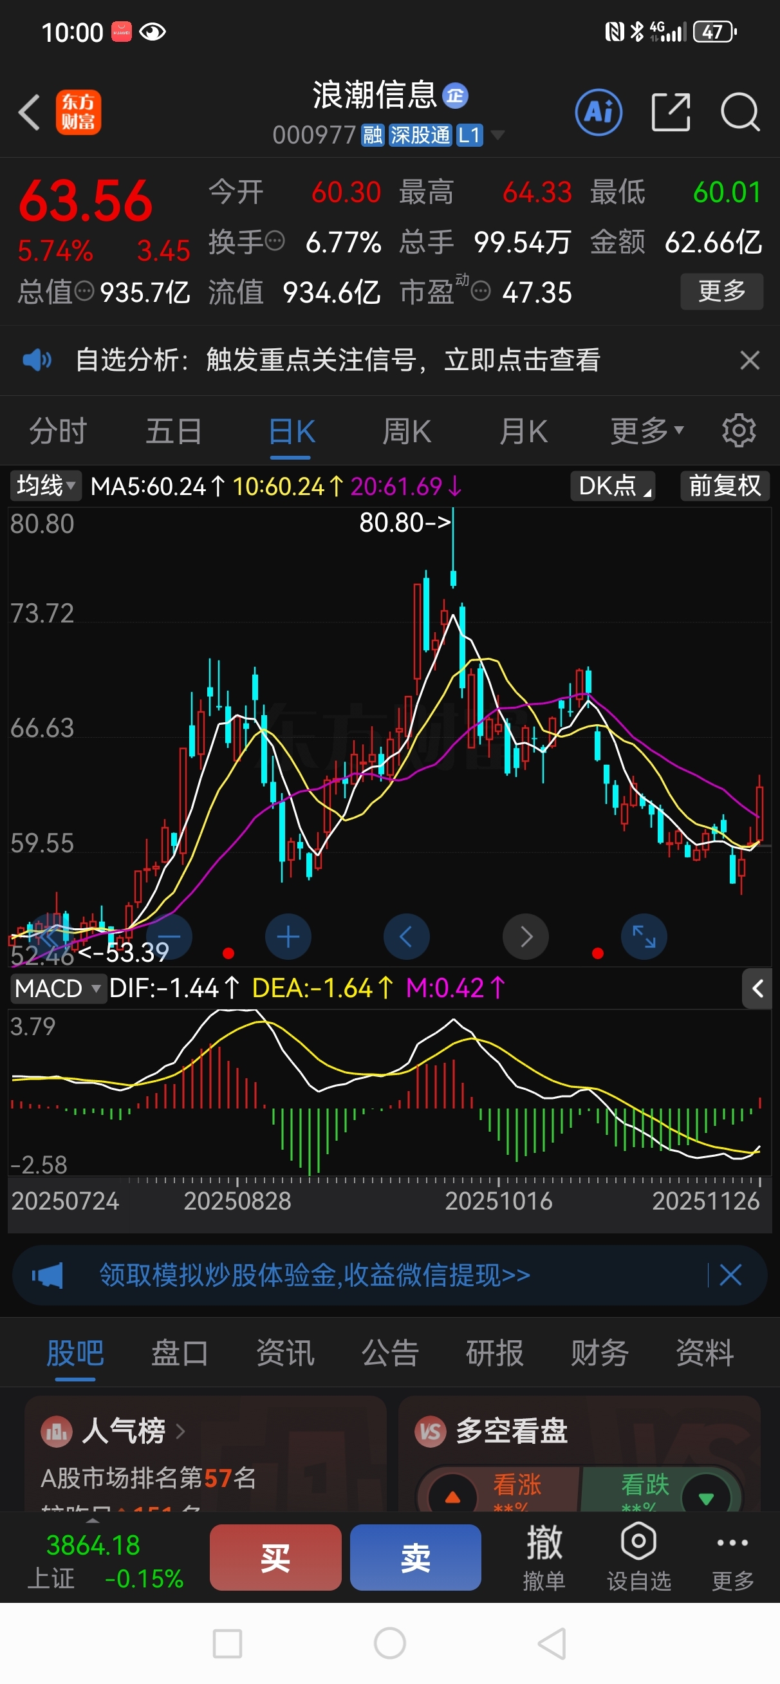Tap the red 买 buy button
This screenshot has width=780, height=1684.
275,1558
